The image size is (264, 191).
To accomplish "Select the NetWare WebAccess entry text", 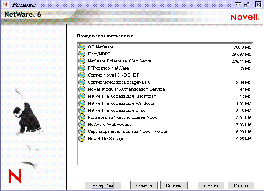I will 110,125.
